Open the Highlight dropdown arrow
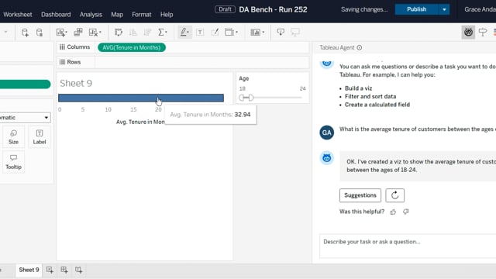Viewport: 496px width, 279px height. click(188, 33)
